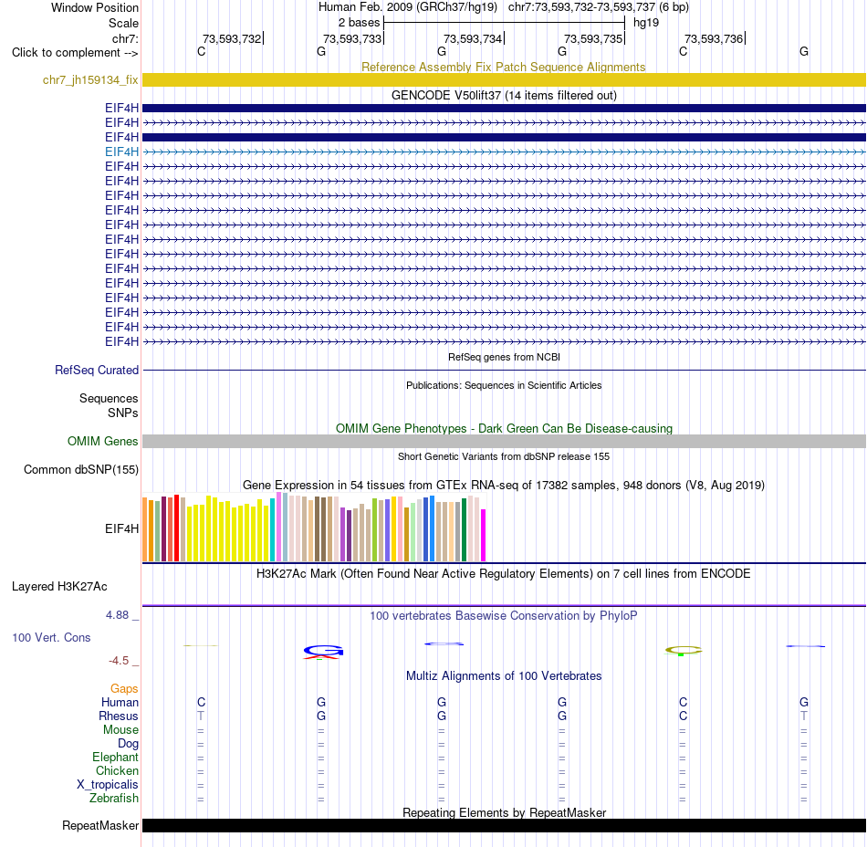867x847 pixels.
Task: Click the RefSeq Curated track label
Action: (97, 370)
